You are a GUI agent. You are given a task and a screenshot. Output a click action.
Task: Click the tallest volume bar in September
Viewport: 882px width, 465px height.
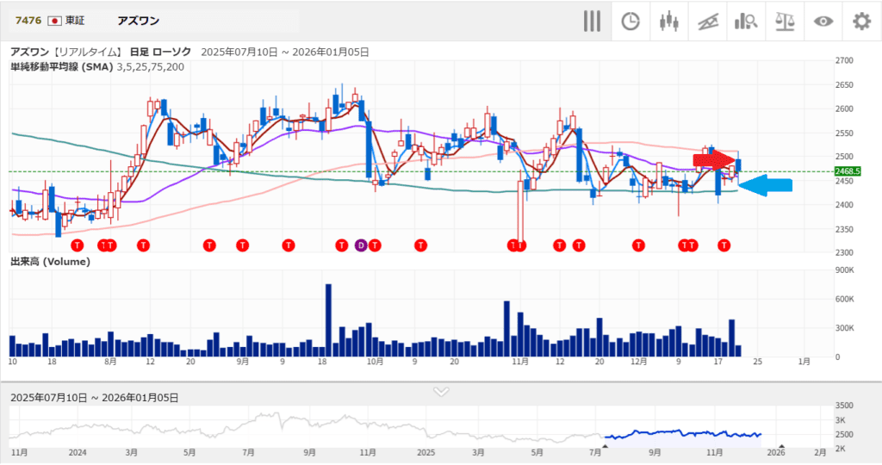pos(328,319)
